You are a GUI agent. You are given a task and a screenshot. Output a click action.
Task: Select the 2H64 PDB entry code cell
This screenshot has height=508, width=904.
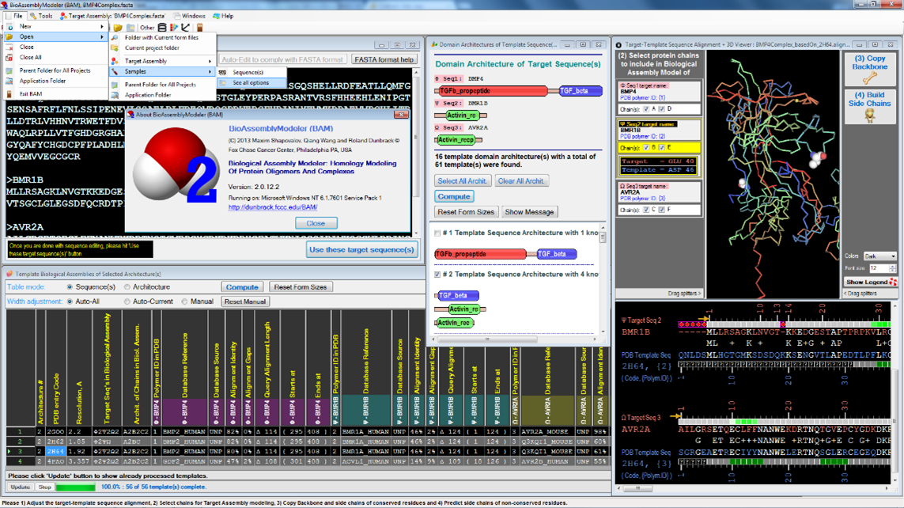pyautogui.click(x=56, y=452)
